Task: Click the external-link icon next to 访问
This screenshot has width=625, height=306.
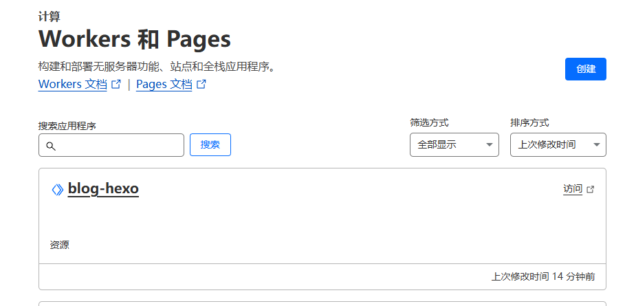Action: pos(590,189)
